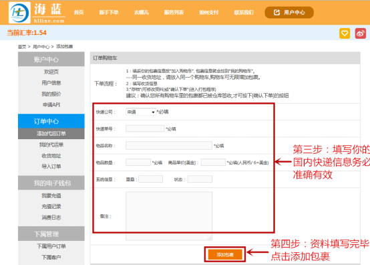
Task: Open 新手下单 navigation item
Action: click(x=109, y=13)
